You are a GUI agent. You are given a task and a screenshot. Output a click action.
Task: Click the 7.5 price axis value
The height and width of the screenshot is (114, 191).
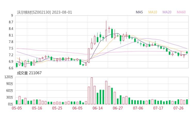(x=11, y=48)
